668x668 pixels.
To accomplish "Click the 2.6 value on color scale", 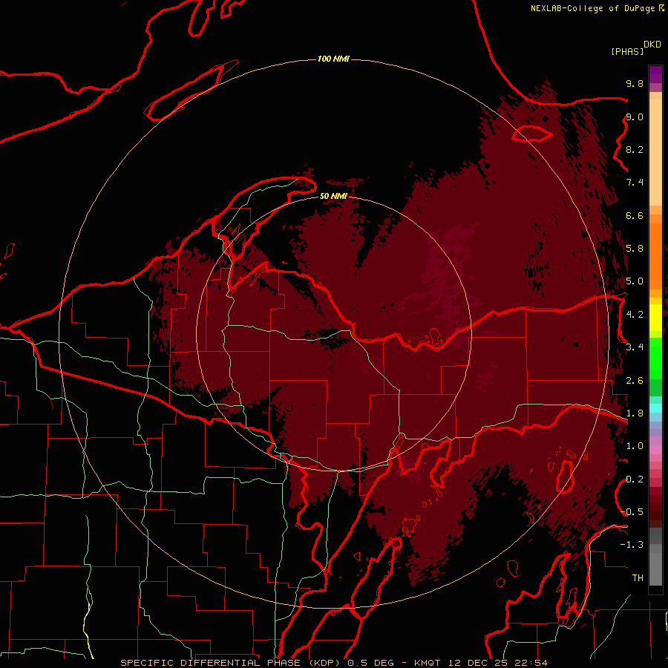I will pyautogui.click(x=635, y=381).
